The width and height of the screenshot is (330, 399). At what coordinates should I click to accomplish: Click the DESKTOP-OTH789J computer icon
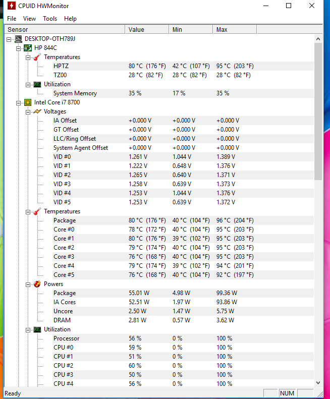click(18, 39)
